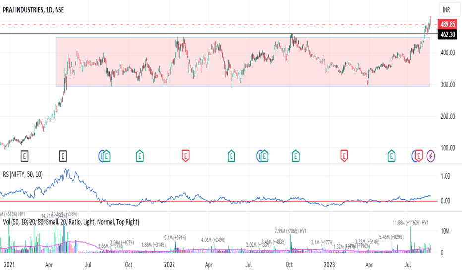Click the green earnings marker after Oct 2022
This screenshot has width=462, height=273.
[296, 156]
